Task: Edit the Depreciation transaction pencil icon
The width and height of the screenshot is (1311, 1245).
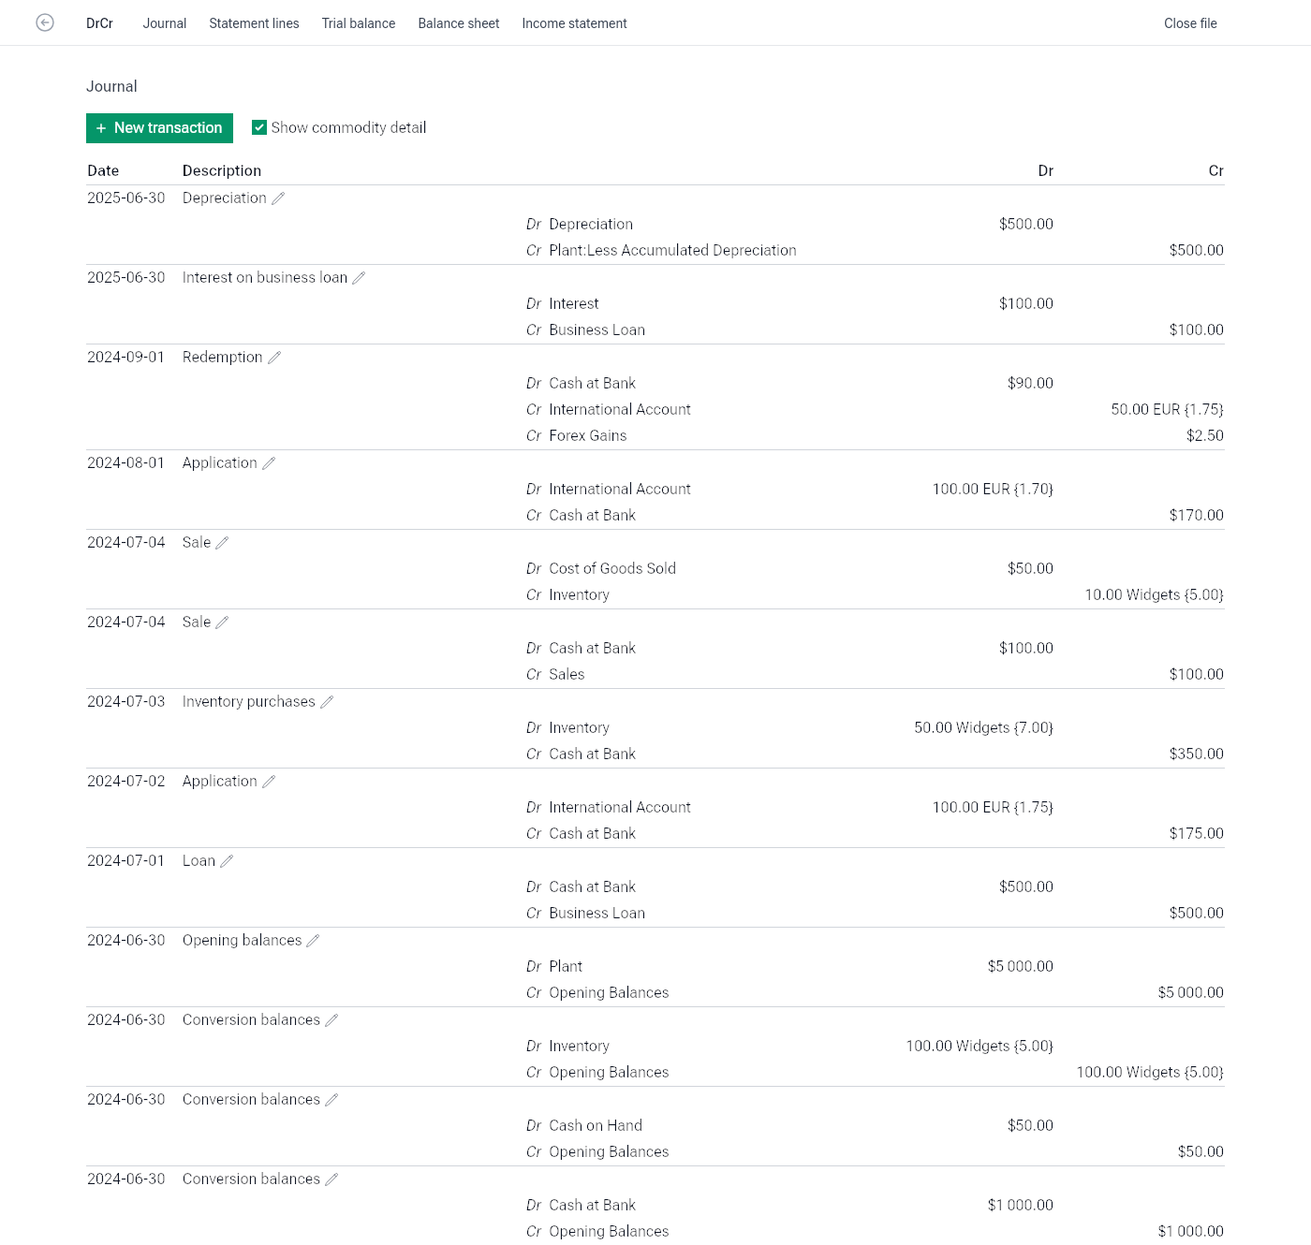Action: click(x=278, y=198)
